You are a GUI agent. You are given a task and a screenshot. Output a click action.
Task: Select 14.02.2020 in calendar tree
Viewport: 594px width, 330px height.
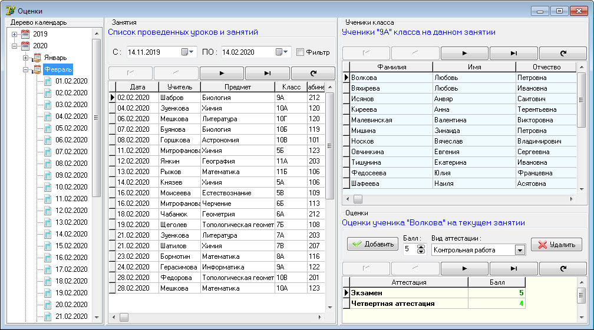[71, 234]
